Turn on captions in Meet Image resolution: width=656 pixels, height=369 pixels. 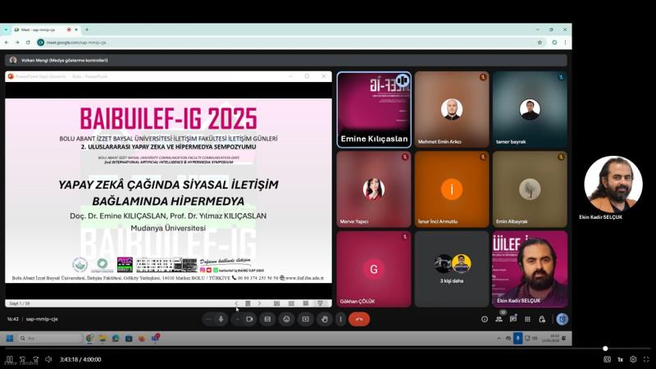tap(267, 319)
